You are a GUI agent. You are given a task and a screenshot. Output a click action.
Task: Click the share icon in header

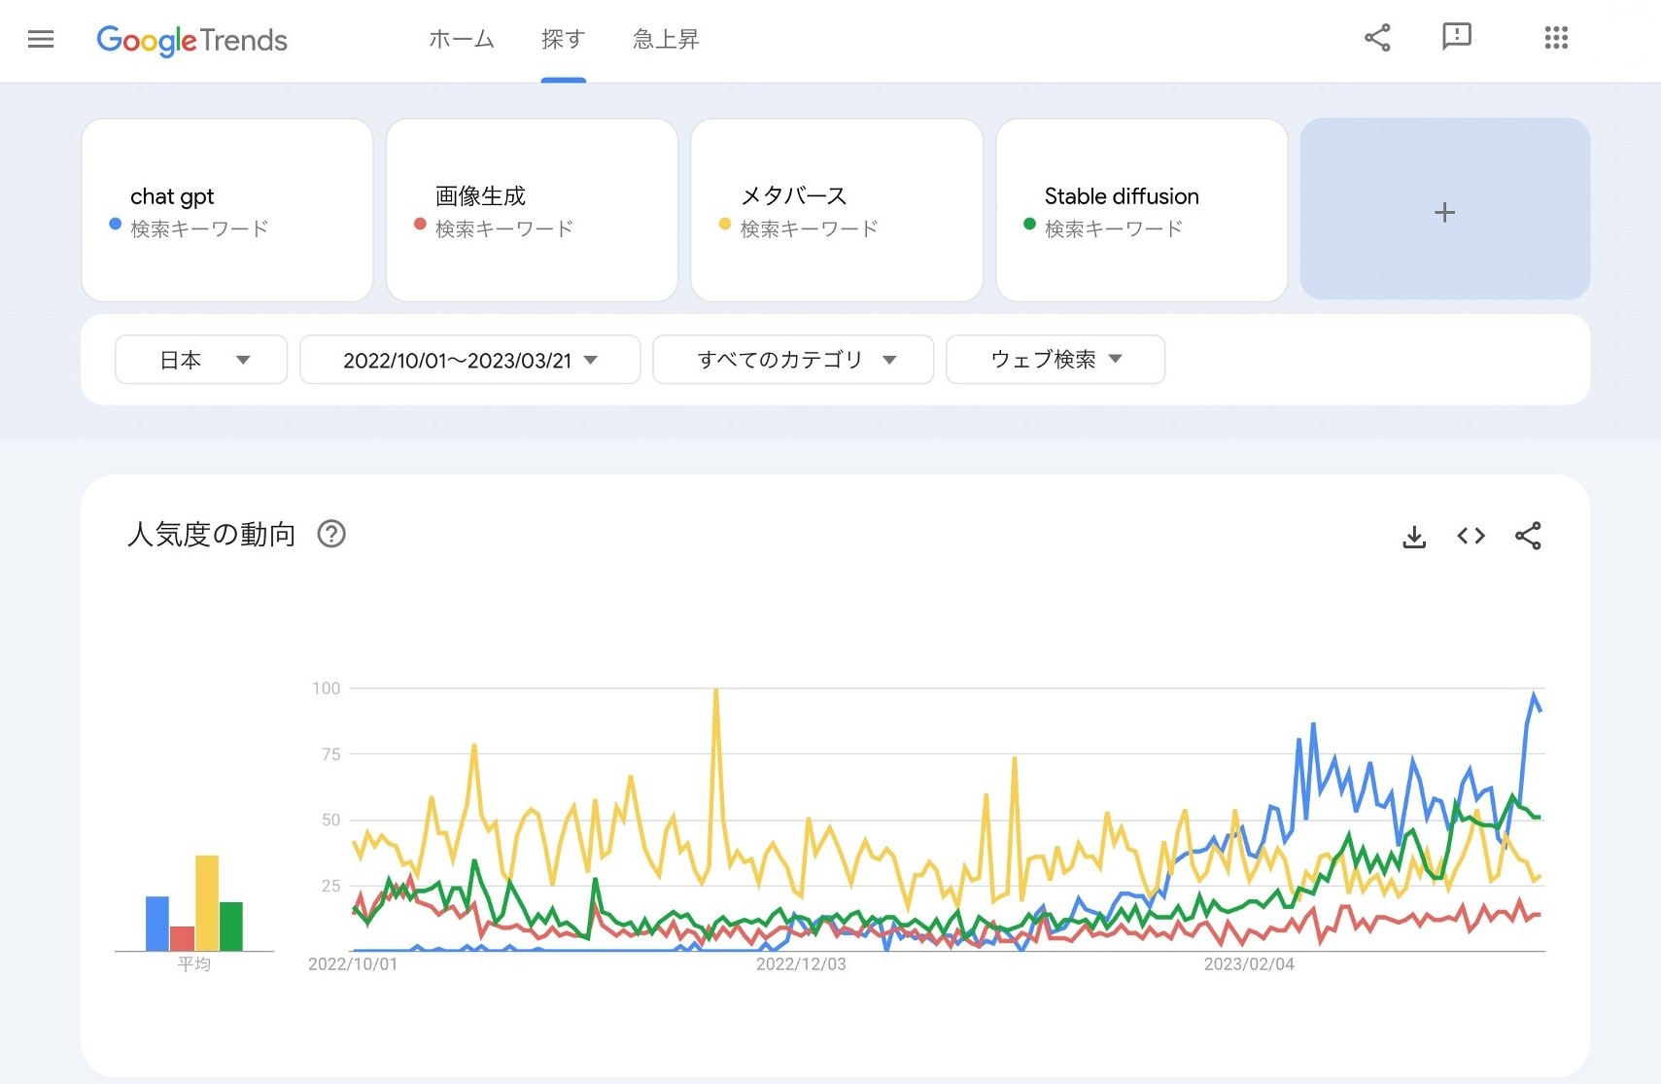click(1377, 38)
